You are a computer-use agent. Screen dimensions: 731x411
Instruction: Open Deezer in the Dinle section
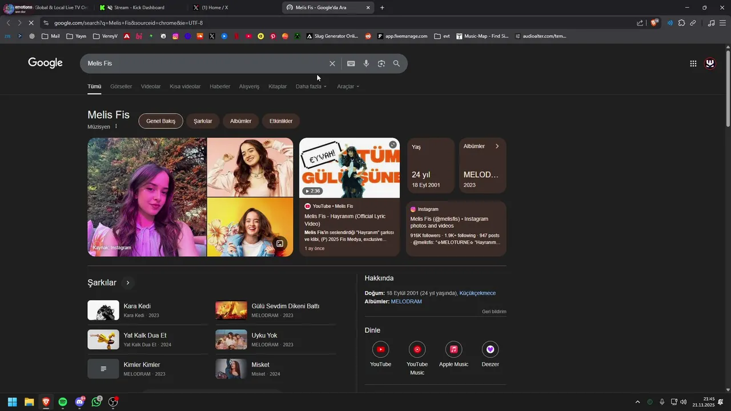point(490,354)
